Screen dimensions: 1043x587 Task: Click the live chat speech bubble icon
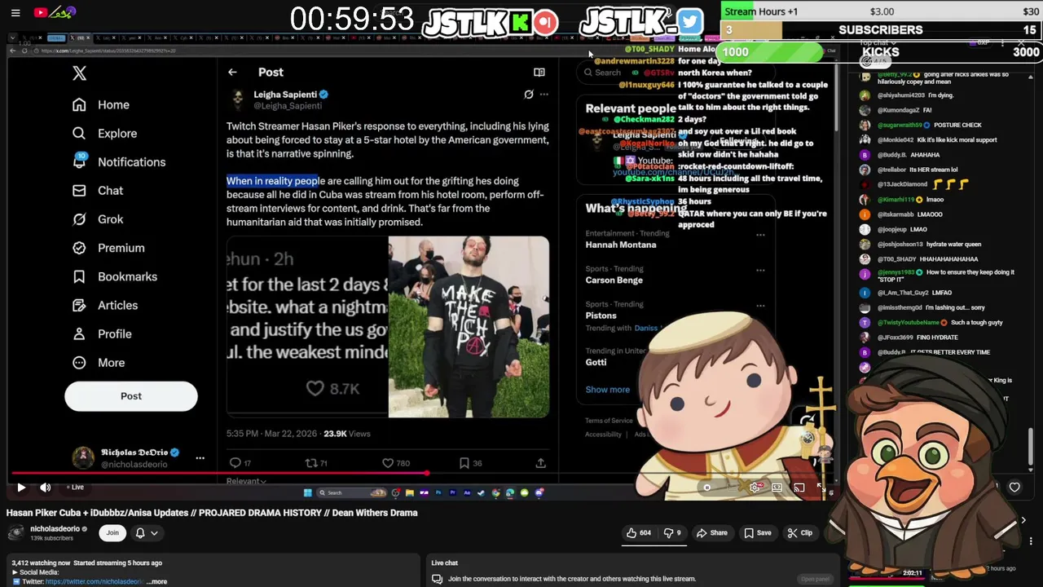(x=437, y=579)
